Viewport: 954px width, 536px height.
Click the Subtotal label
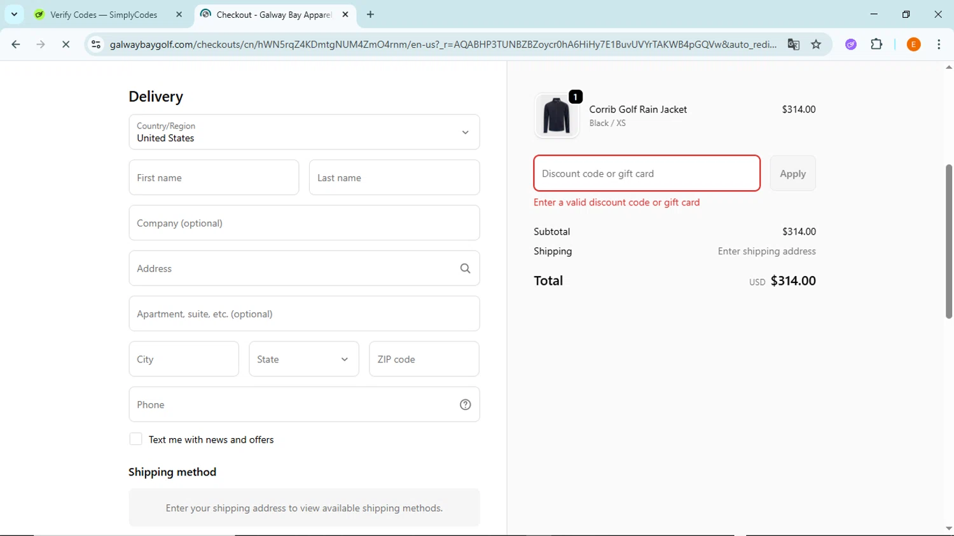(552, 231)
